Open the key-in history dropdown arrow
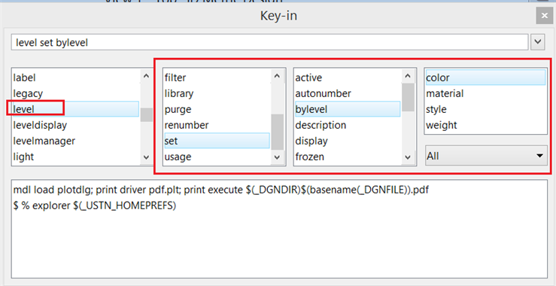Viewport: 556px width, 286px height. (x=538, y=43)
